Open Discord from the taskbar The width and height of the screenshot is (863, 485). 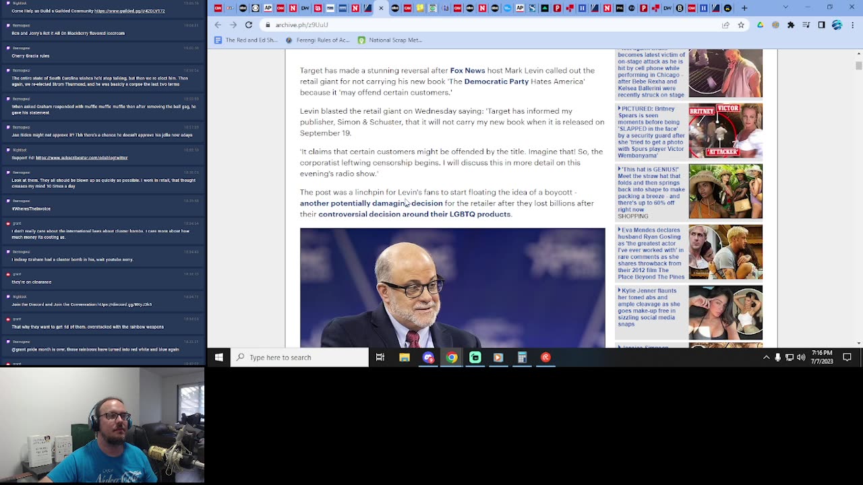[x=428, y=358]
